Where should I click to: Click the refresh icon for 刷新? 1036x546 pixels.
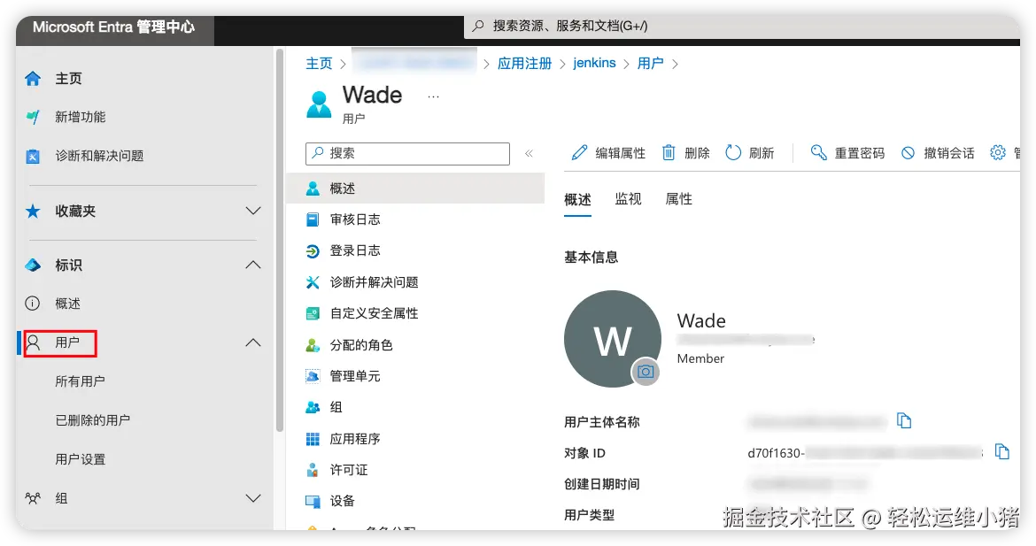(733, 153)
